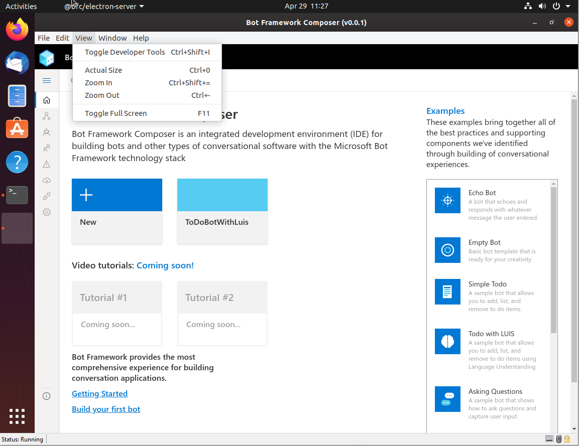The height and width of the screenshot is (446, 579).
Task: Toggle the hamburger navigation menu
Action: pyautogui.click(x=47, y=80)
